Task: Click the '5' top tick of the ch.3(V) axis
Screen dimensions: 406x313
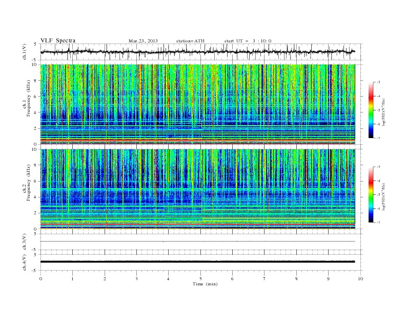Action: click(x=35, y=234)
